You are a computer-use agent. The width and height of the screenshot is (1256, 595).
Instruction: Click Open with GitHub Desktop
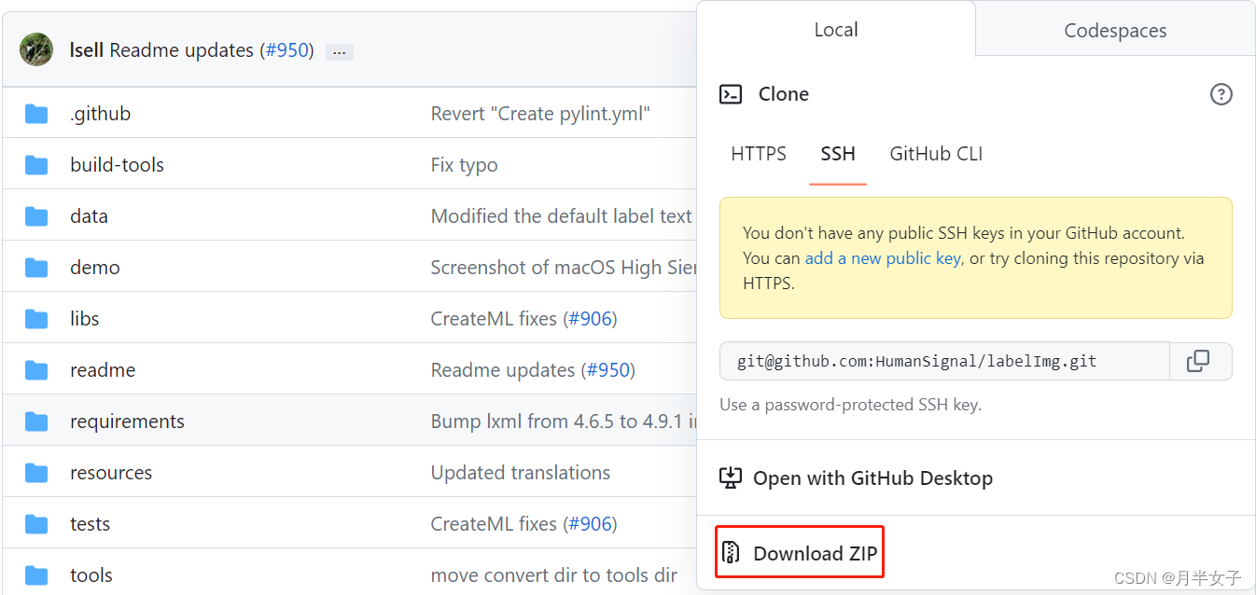(872, 478)
